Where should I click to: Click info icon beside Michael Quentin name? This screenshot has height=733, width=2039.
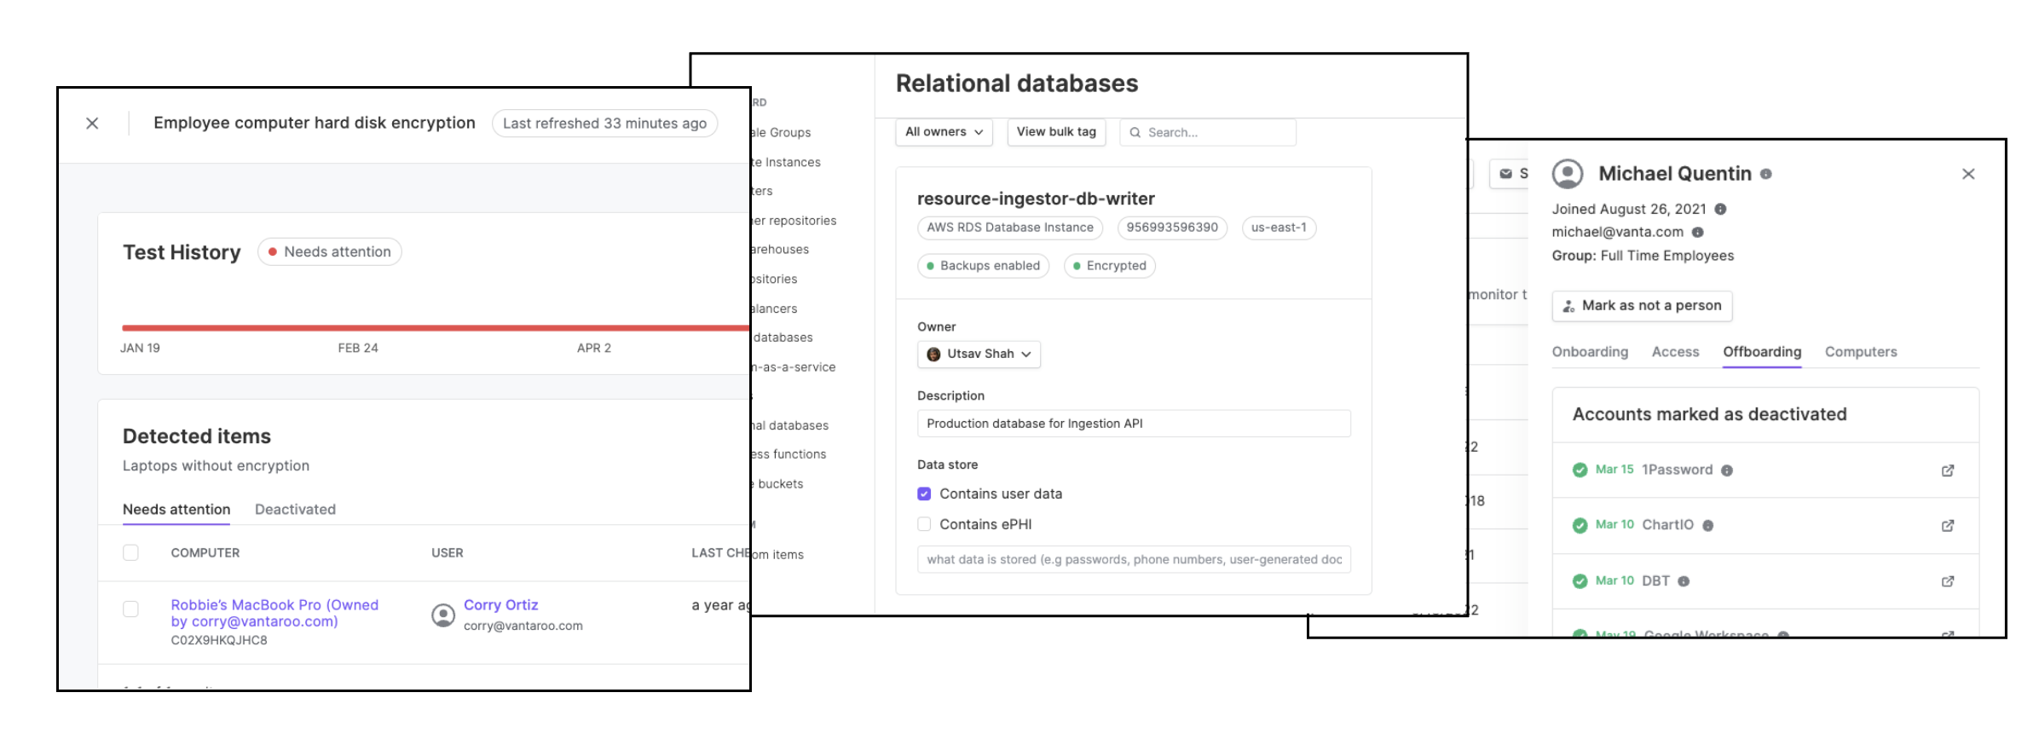pyautogui.click(x=1766, y=174)
